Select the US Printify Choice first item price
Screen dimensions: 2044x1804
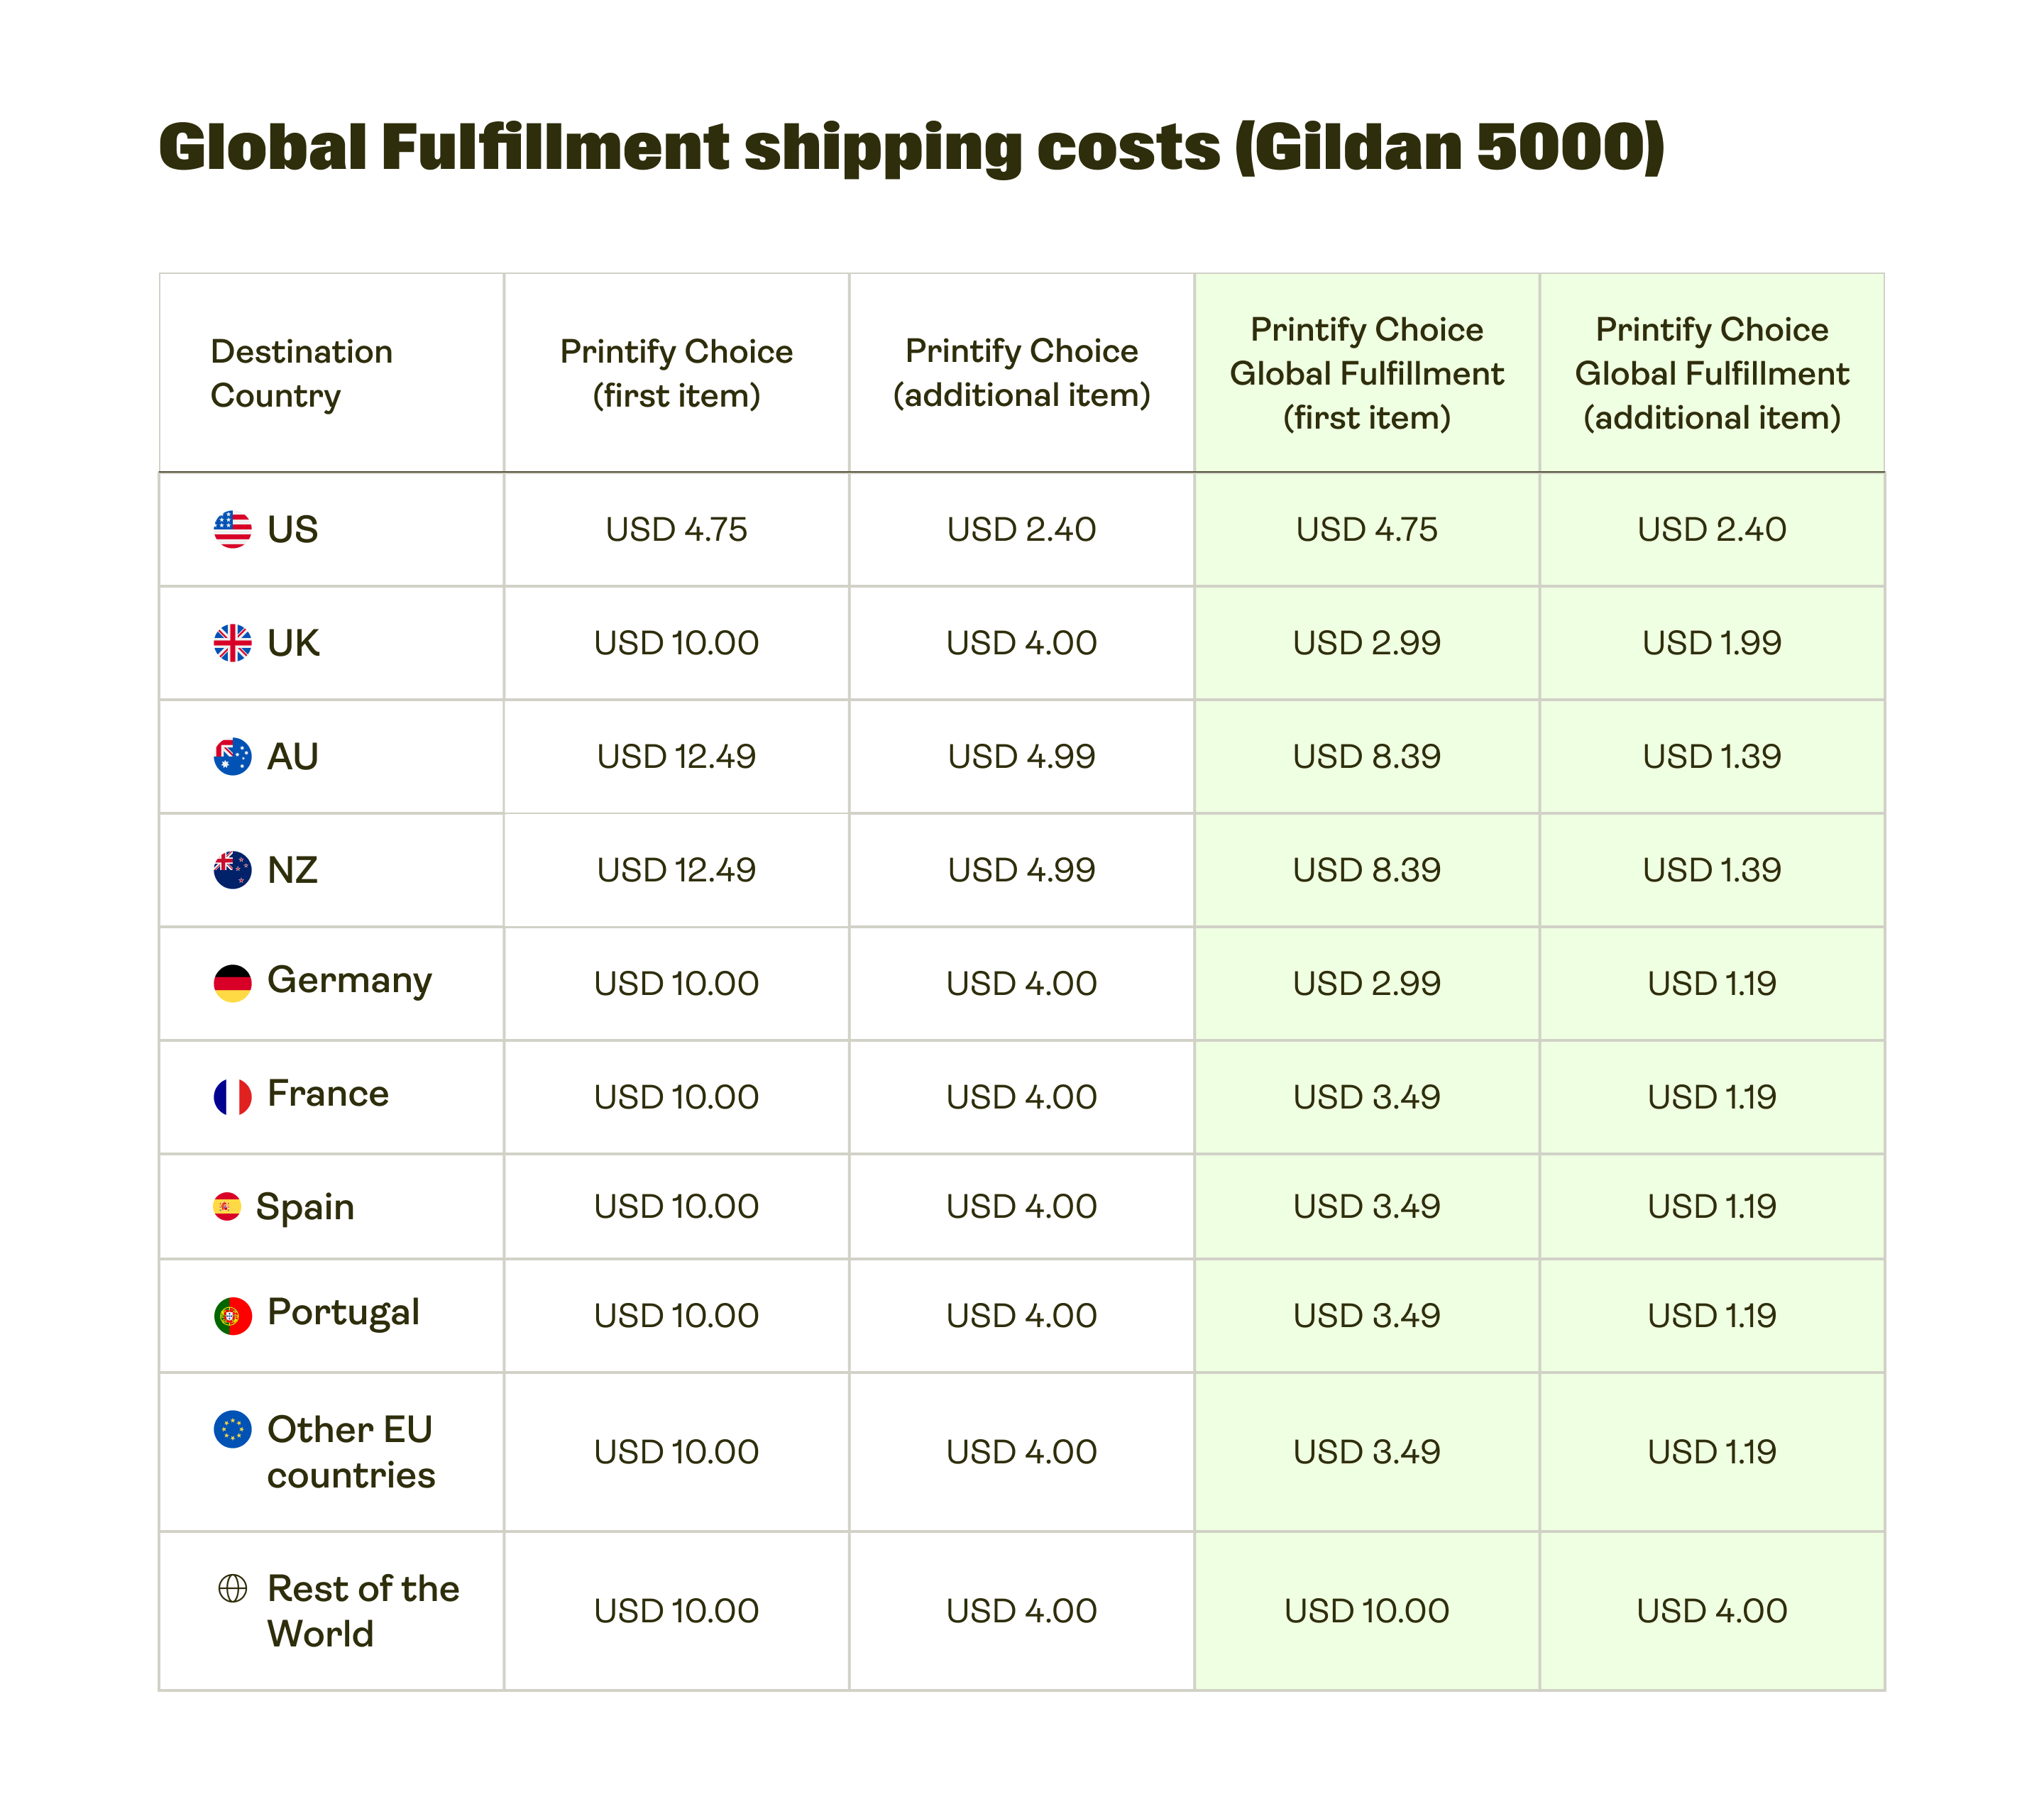(x=676, y=529)
